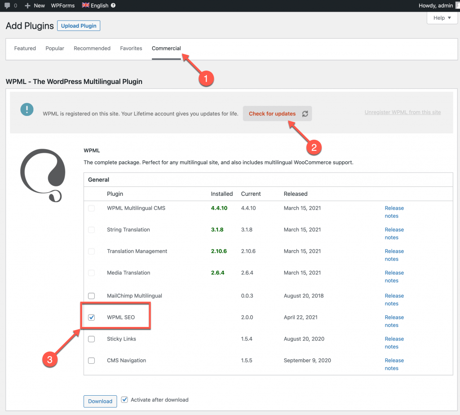
Task: Click the blue exclamation notice icon
Action: (27, 110)
